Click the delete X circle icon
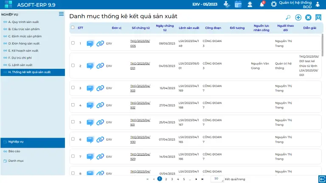Screen dimensions: 326x183 (309, 17)
